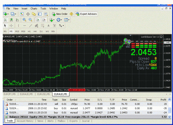Switch to EURUSD,M5 chart tab
This screenshot has height=125, width=173.
point(43,94)
